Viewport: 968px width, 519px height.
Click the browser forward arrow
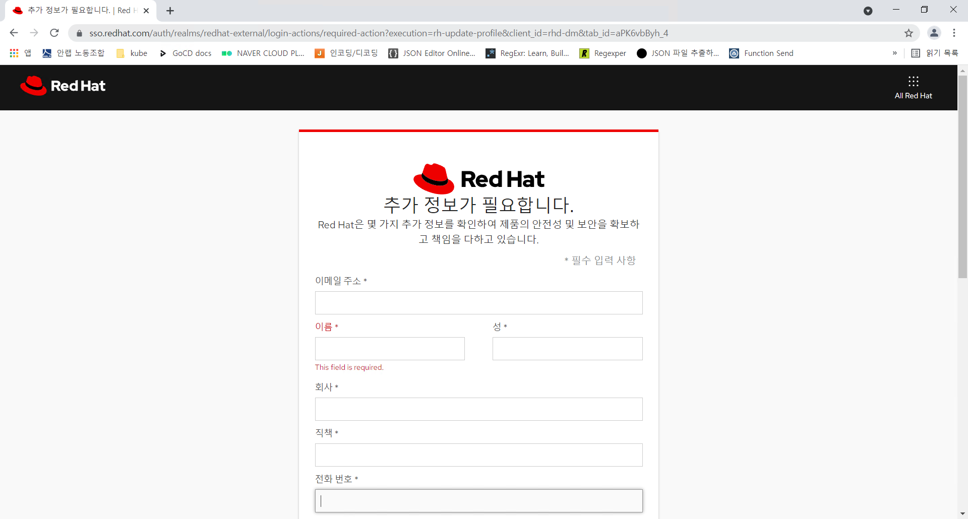coord(34,33)
